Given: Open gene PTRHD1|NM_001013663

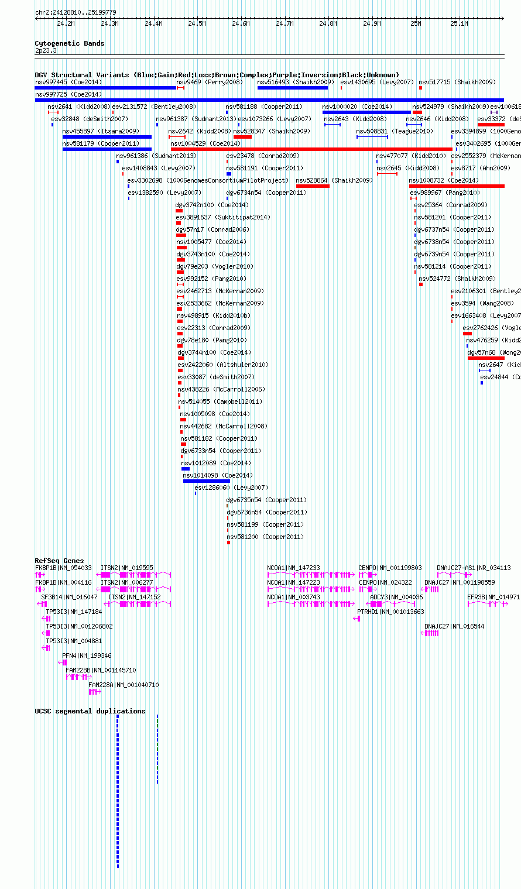Looking at the screenshot, I should (x=391, y=612).
